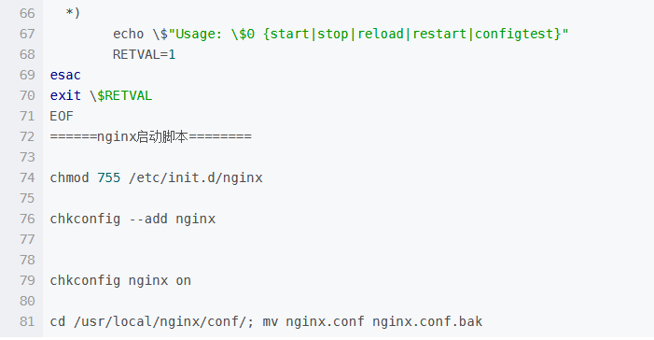Click chkconfig --add nginx line

132,219
